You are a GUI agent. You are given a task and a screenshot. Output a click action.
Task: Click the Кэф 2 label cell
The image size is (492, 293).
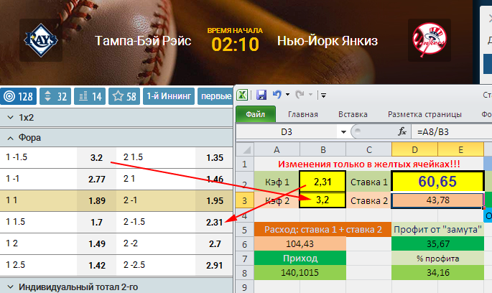(x=277, y=200)
